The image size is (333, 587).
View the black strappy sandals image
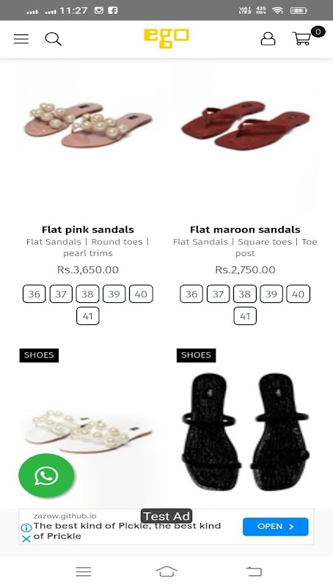245,431
